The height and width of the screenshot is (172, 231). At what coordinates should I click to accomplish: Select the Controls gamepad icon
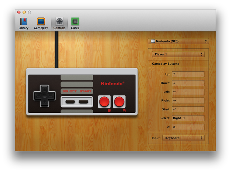click(60, 21)
